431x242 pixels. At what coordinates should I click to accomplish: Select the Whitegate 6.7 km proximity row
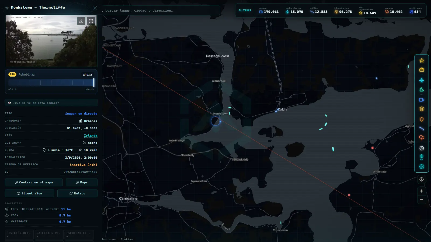click(x=38, y=222)
